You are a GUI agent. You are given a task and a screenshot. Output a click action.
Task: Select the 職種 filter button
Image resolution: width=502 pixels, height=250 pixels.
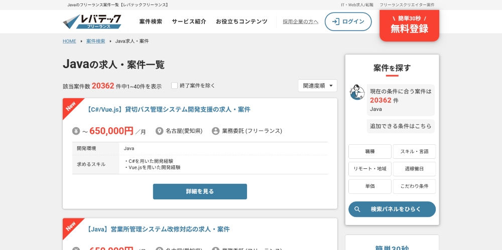(370, 151)
